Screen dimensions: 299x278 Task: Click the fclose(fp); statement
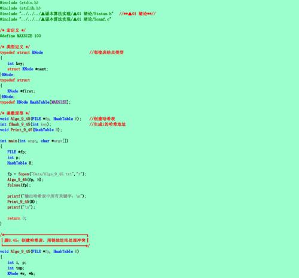(x=19, y=185)
